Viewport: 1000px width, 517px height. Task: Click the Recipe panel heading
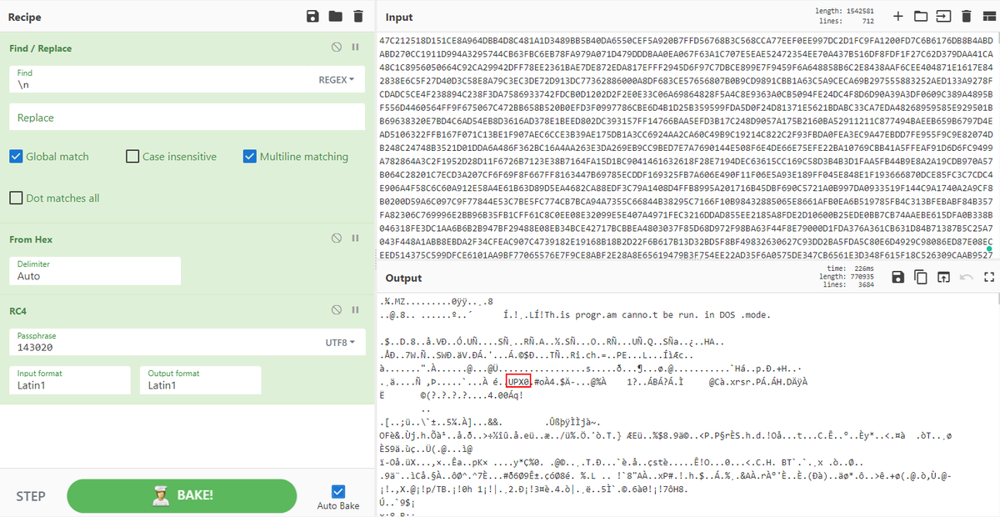[25, 17]
